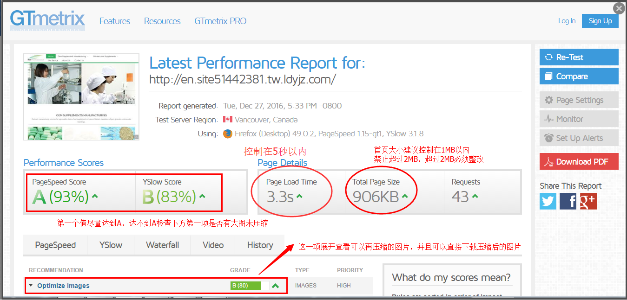This screenshot has height=300, width=627.
Task: Share the report via the Twitter icon
Action: 548,201
